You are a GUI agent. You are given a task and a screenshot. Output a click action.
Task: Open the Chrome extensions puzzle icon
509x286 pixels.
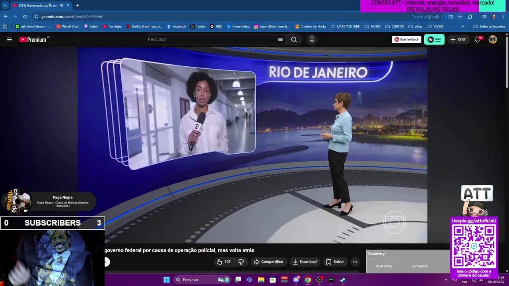click(470, 17)
